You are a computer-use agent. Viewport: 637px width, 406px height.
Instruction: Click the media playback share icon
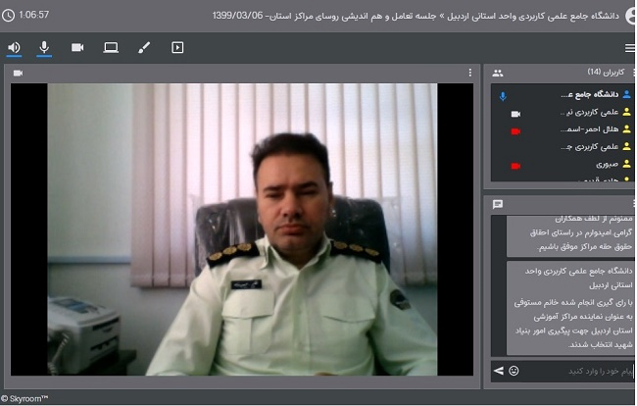tap(177, 47)
